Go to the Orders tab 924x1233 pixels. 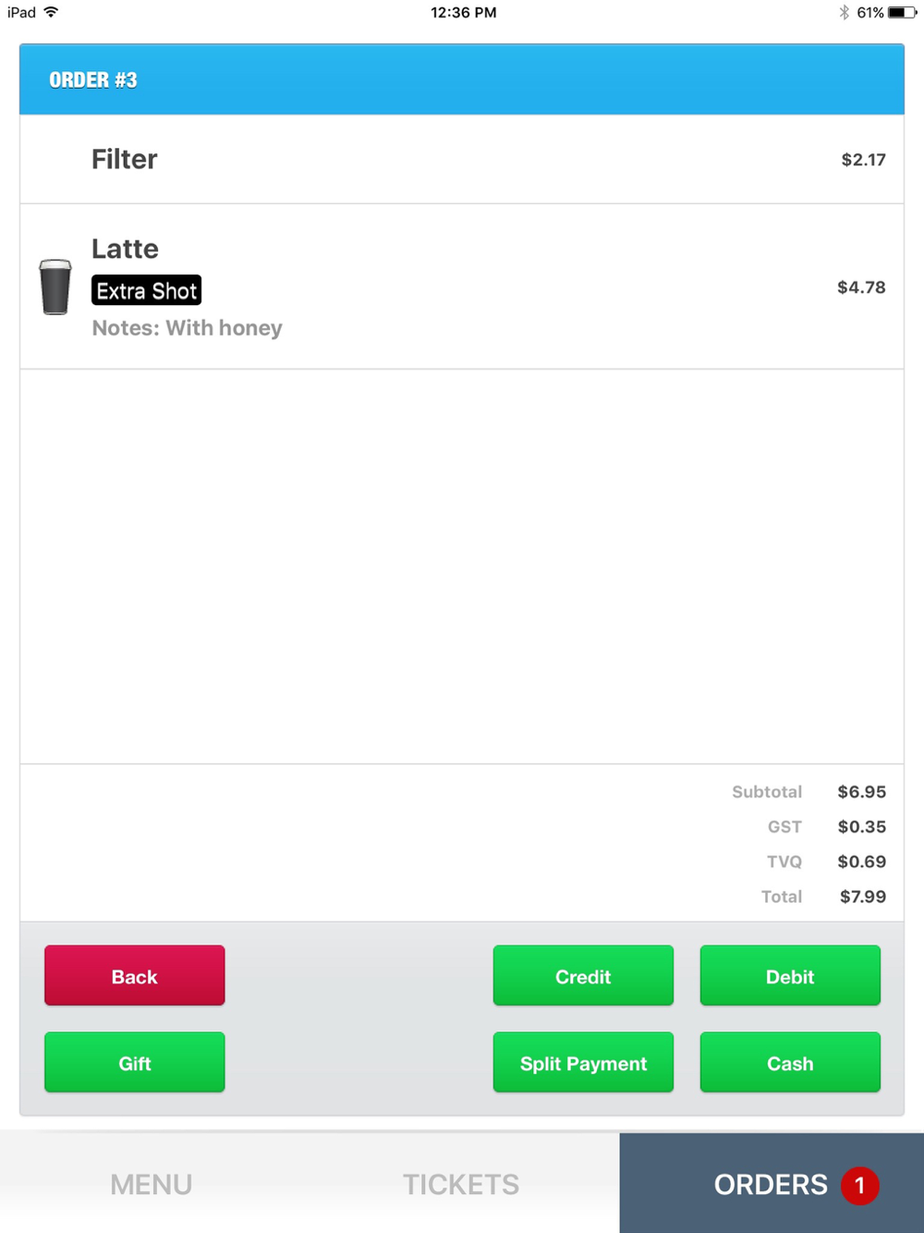[771, 1184]
